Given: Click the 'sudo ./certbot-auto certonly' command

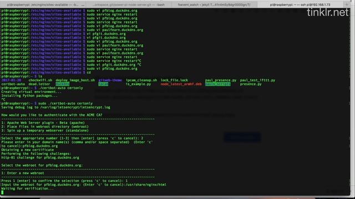Looking at the screenshot, I should tap(65, 103).
